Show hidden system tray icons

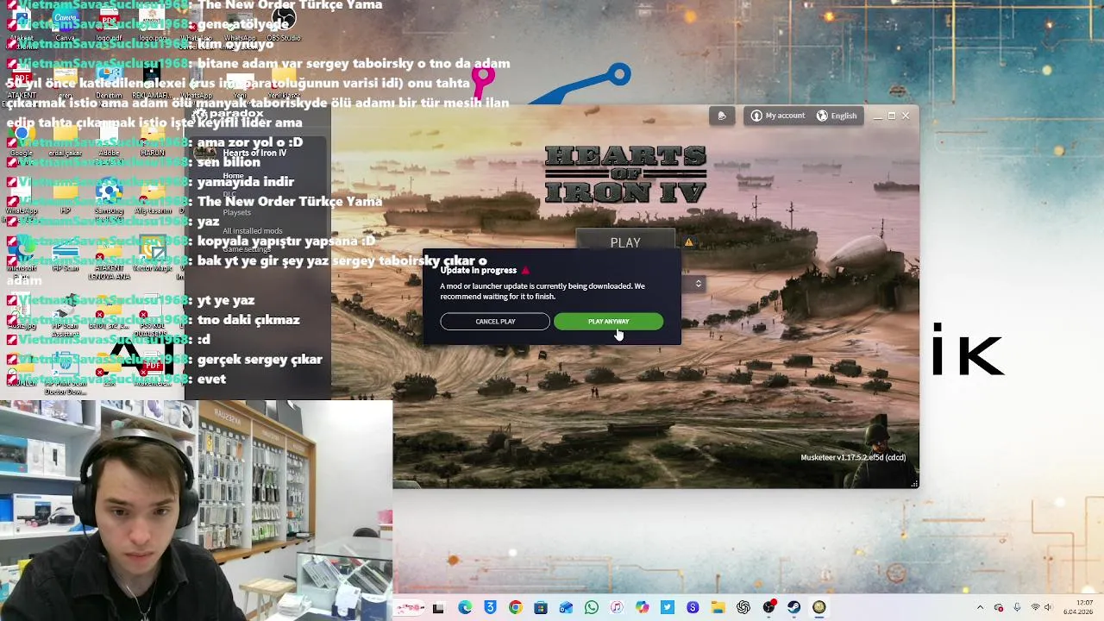click(x=981, y=607)
